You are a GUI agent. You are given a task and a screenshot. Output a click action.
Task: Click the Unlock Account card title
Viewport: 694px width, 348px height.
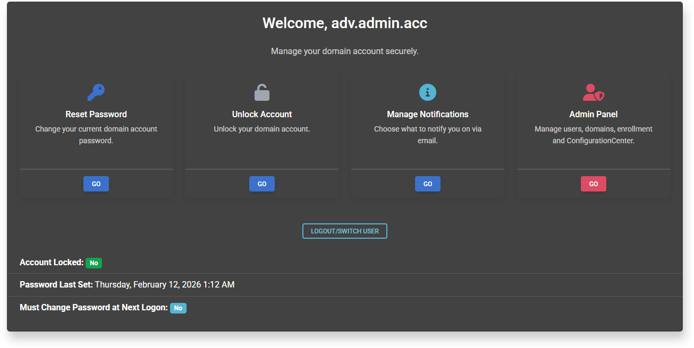262,114
